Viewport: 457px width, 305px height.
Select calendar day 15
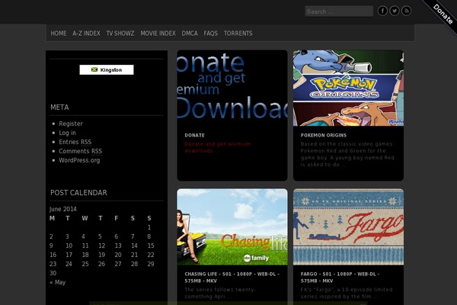tap(151, 246)
